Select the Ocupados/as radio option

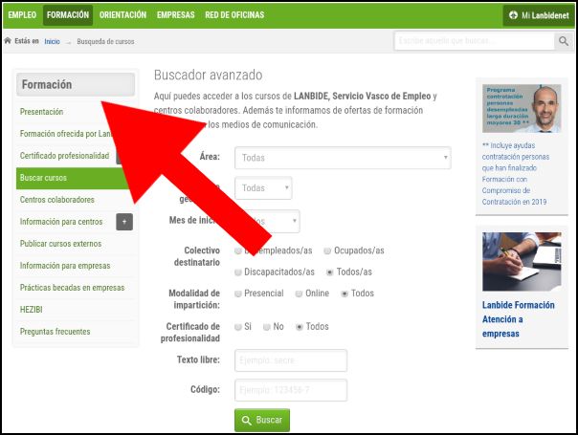pyautogui.click(x=327, y=250)
